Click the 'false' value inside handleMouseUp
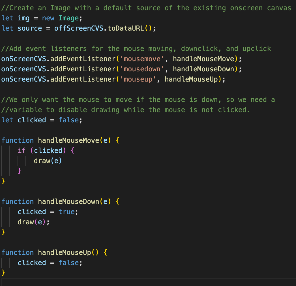Screen dimensions: 296x286 pos(68,263)
